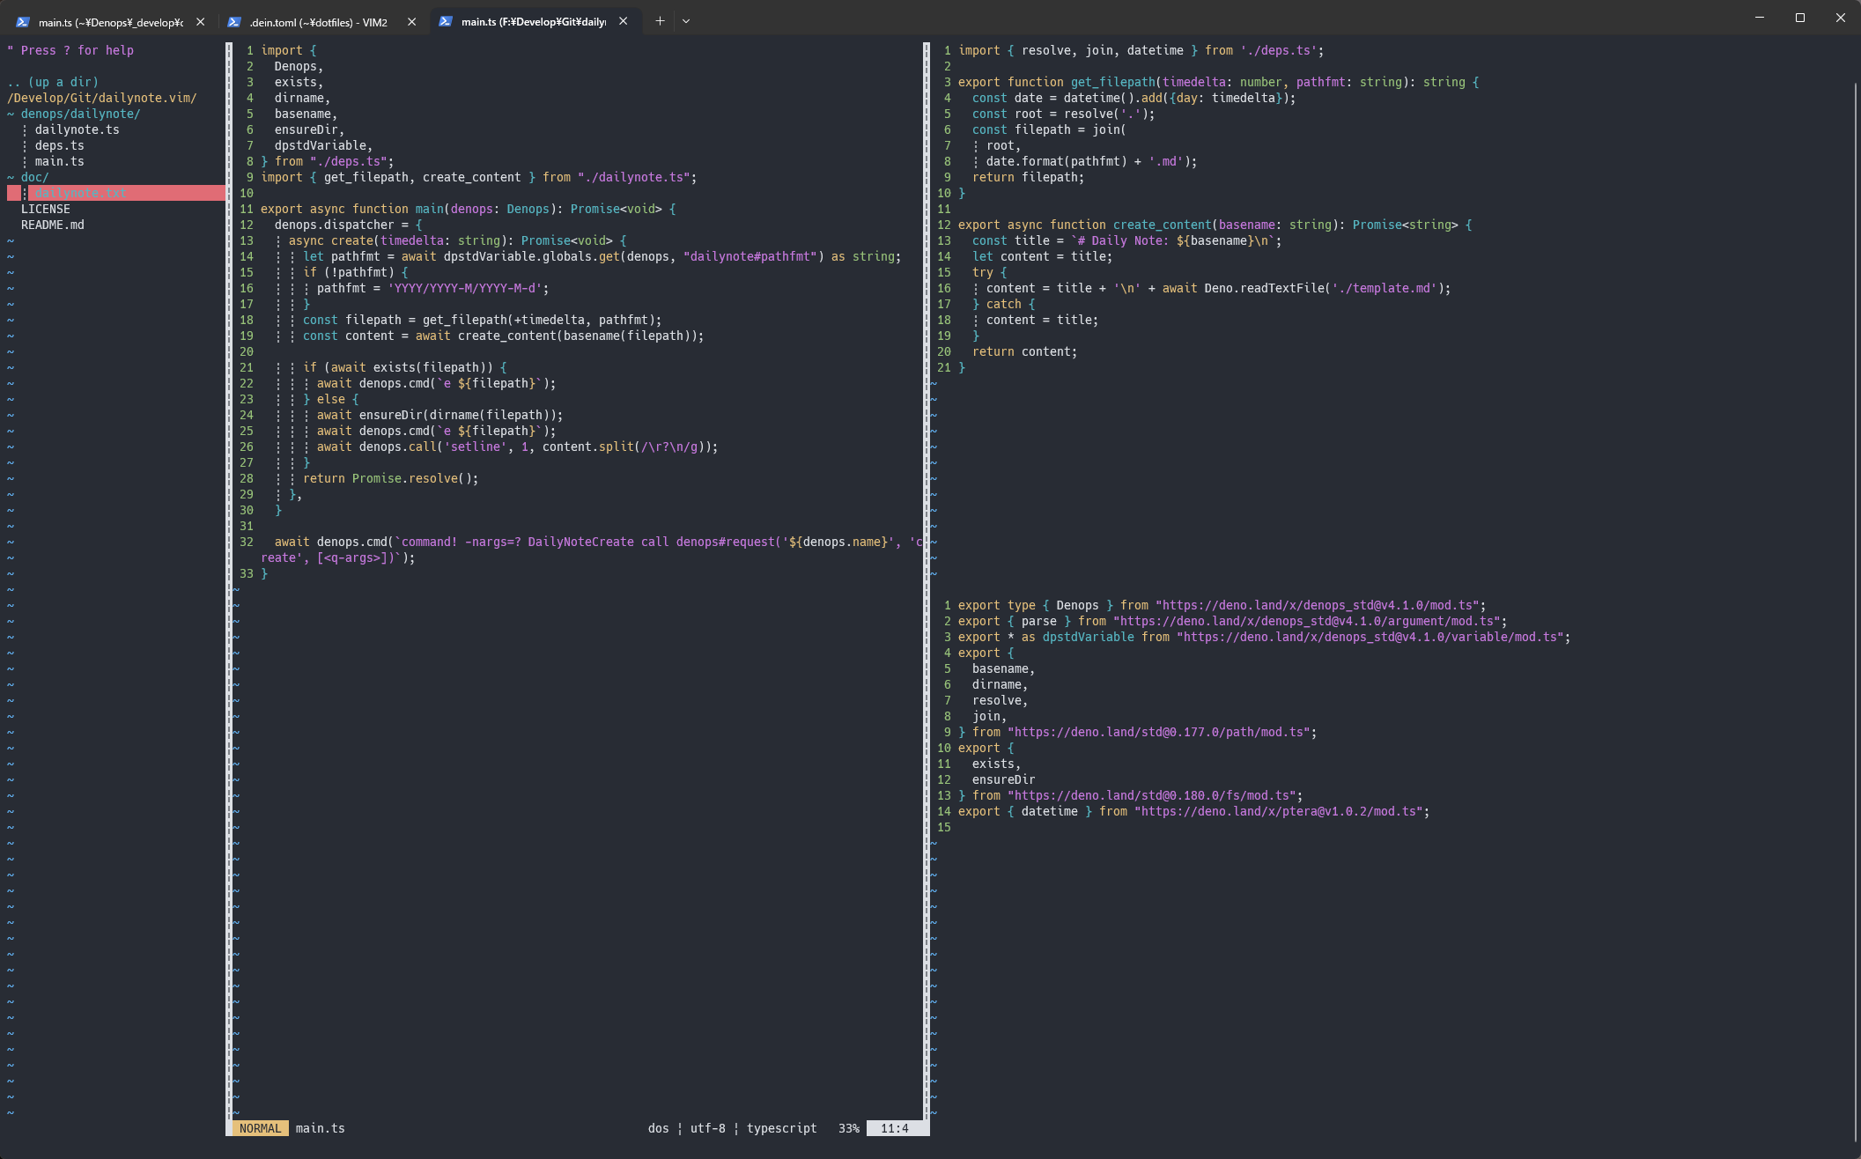
Task: Click the NORMAL mode indicator in the statusline
Action: click(260, 1128)
